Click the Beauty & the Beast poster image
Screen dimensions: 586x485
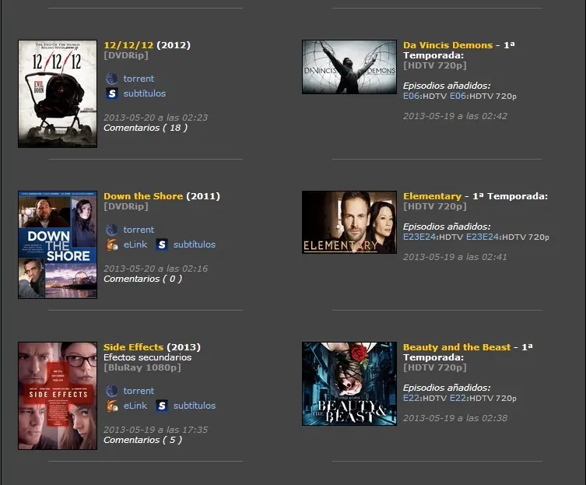click(x=349, y=384)
